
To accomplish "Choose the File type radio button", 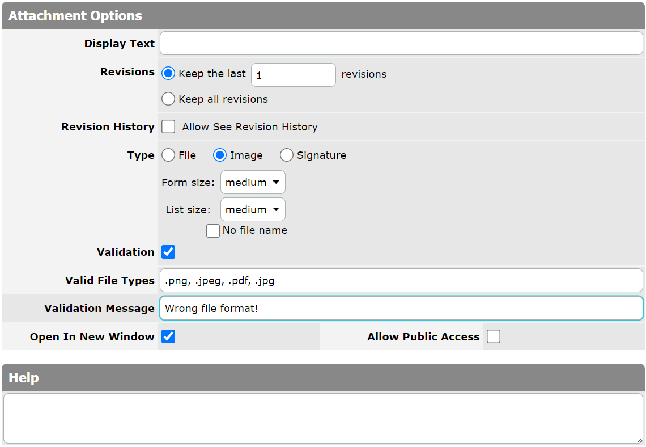I will click(x=168, y=155).
